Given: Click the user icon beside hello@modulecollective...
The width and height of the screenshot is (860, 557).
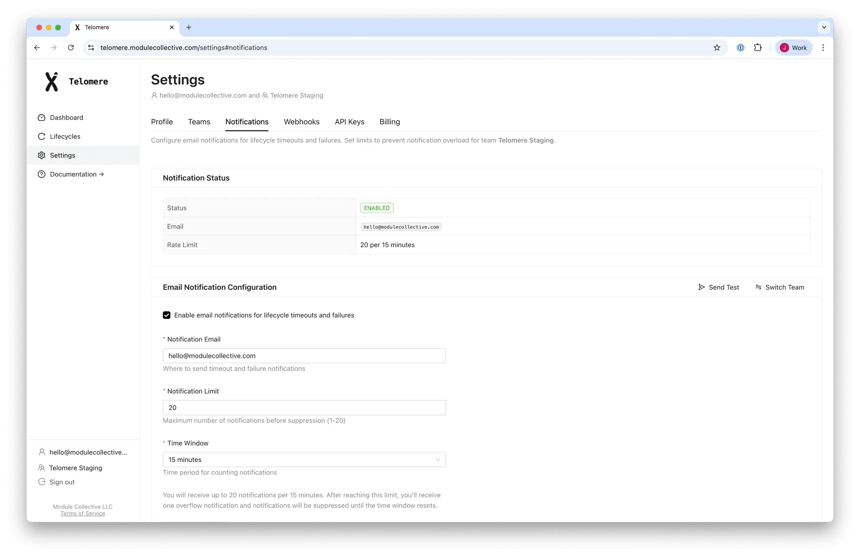Looking at the screenshot, I should (42, 452).
